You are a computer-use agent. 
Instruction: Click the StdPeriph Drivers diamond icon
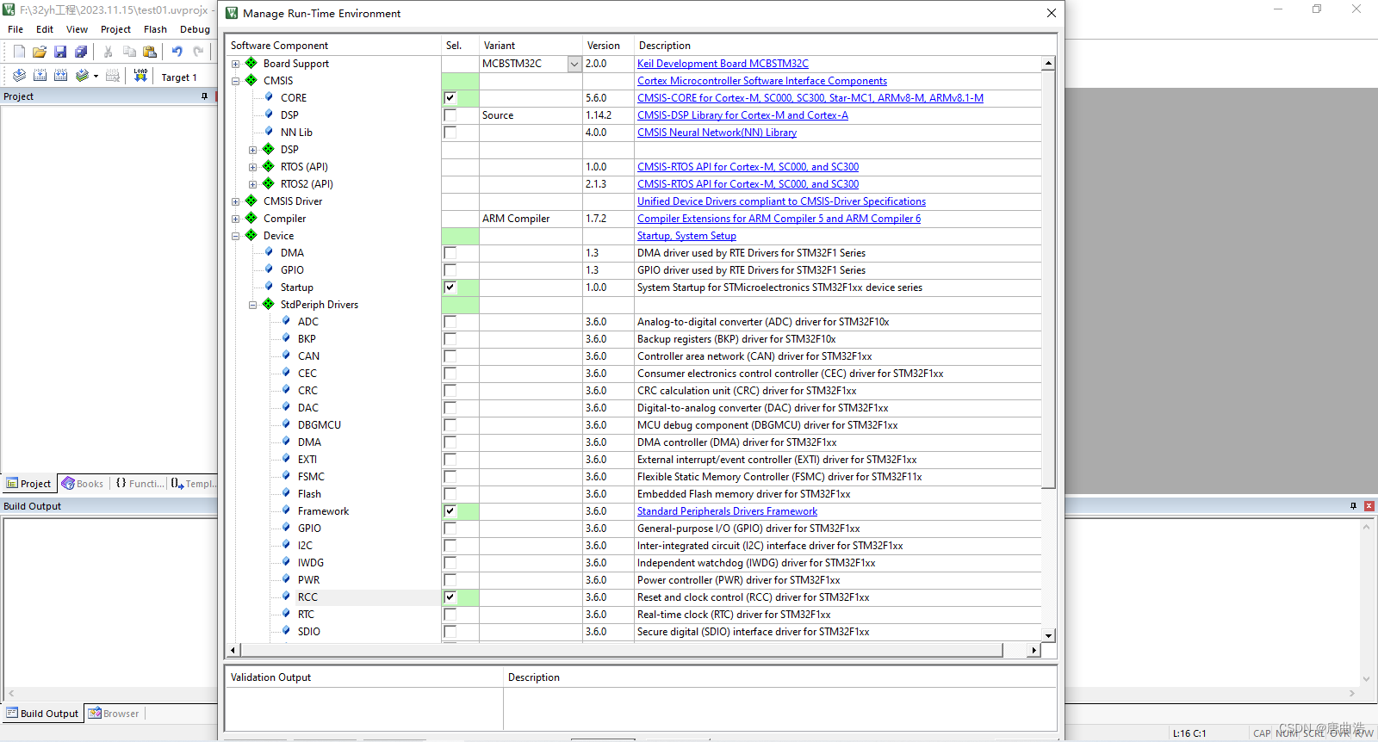coord(269,304)
